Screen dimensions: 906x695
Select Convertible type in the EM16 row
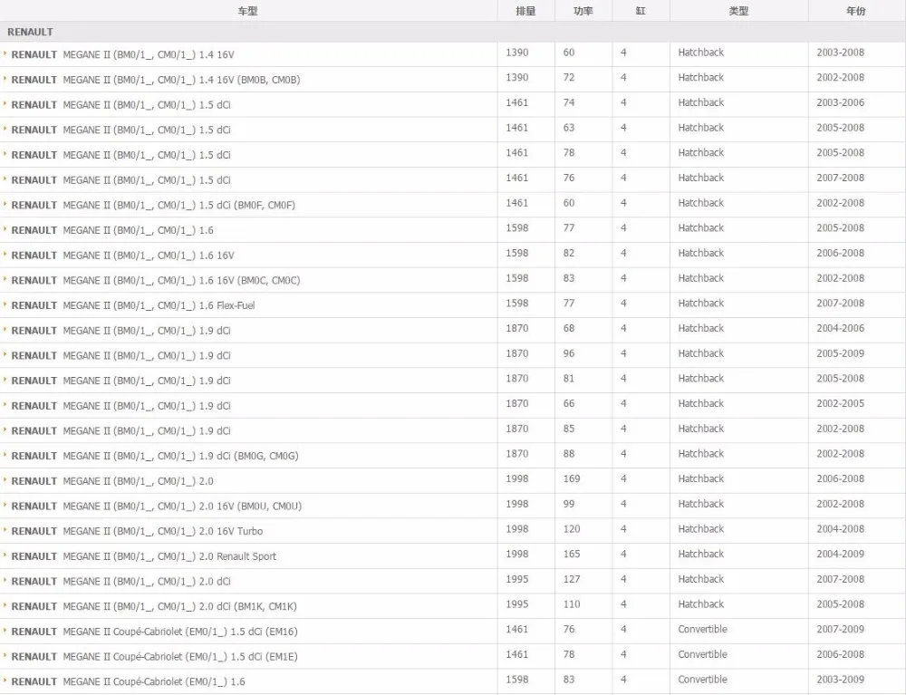(x=703, y=629)
